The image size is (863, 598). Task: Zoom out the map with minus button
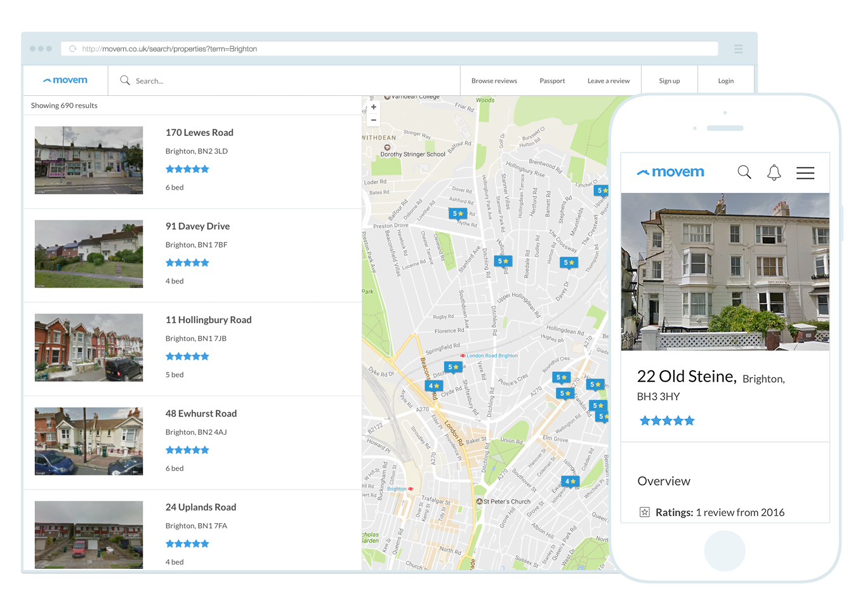click(x=374, y=120)
